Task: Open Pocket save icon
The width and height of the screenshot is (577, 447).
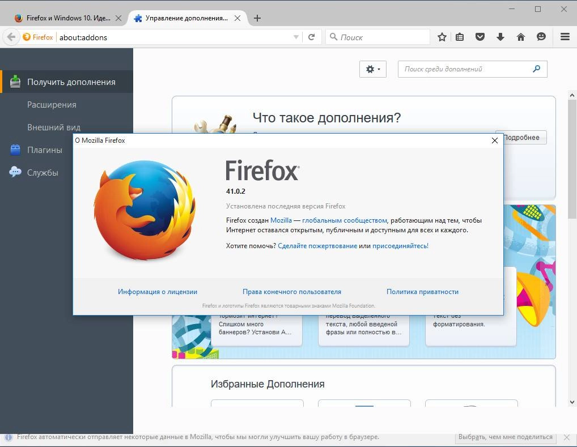Action: point(480,37)
